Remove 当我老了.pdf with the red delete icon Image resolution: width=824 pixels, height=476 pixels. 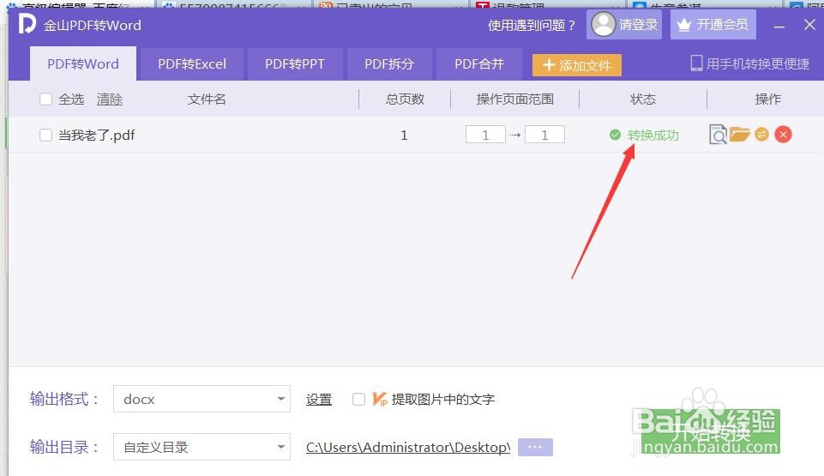(783, 135)
